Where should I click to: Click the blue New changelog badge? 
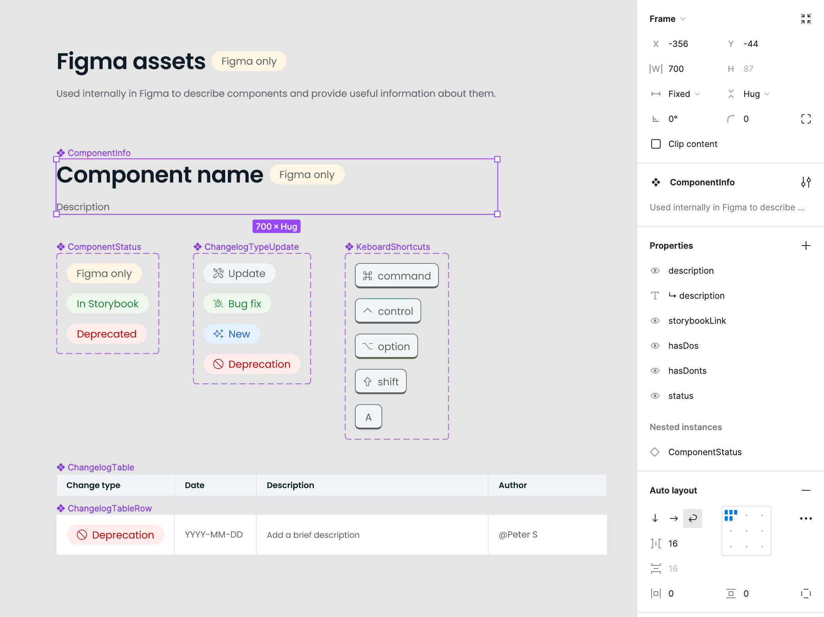231,334
